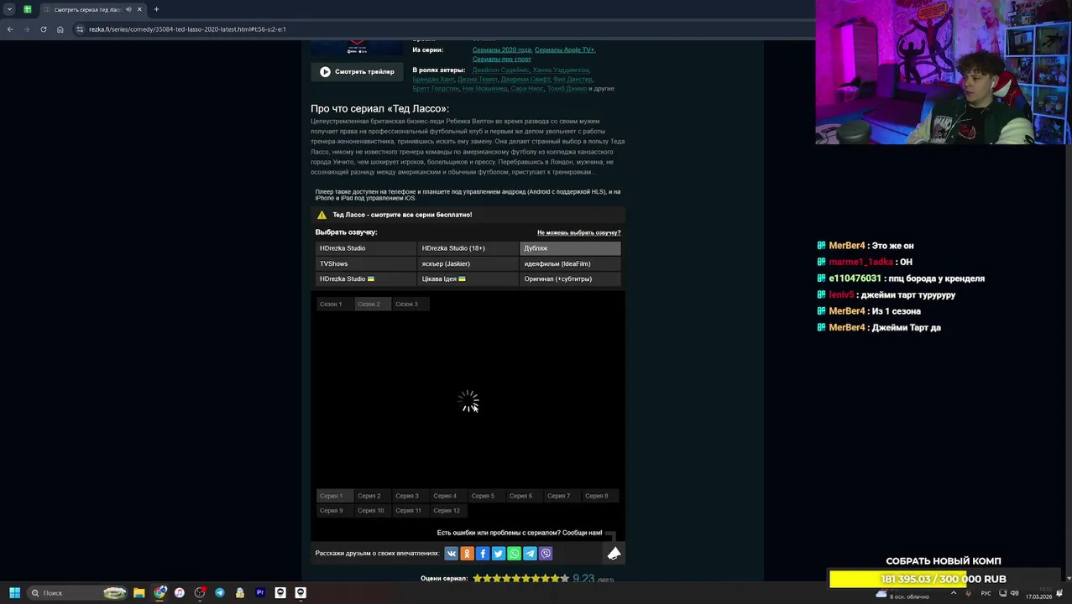Open actor Джейсон Судейкис link
This screenshot has height=604, width=1072.
(500, 70)
